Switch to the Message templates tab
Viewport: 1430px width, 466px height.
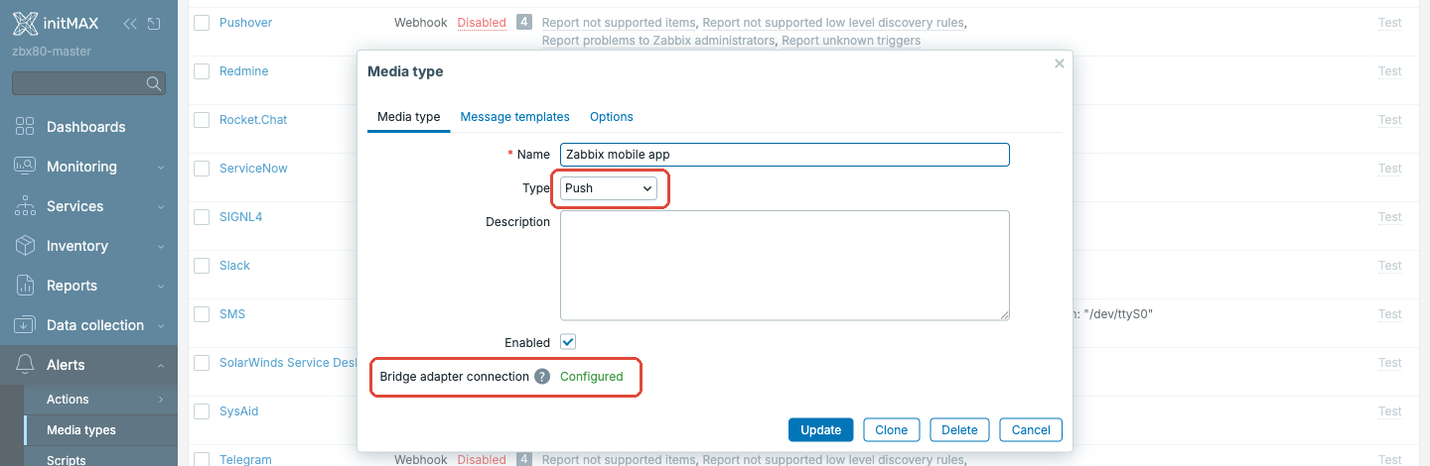click(x=515, y=117)
